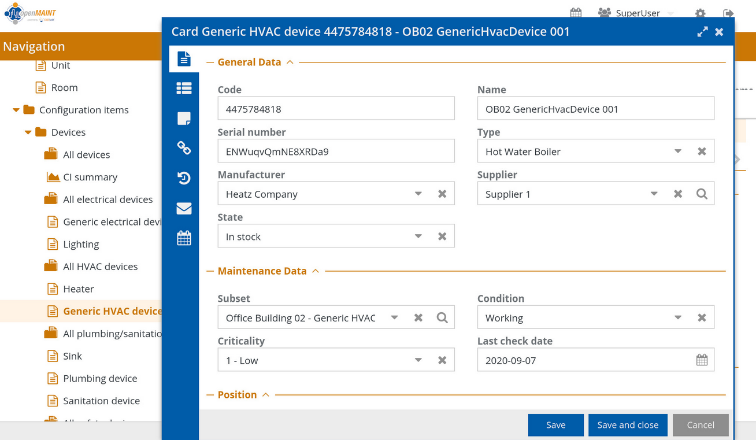Select Sink in navigation tree
Viewport: 756px width, 440px height.
(72, 356)
